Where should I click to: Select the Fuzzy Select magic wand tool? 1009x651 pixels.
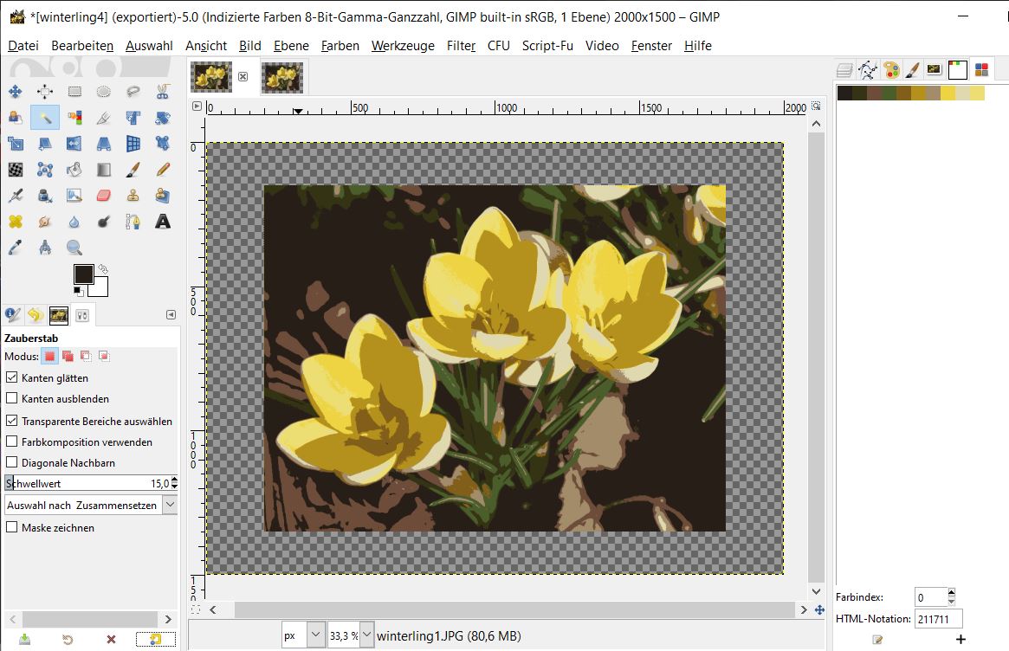(44, 117)
